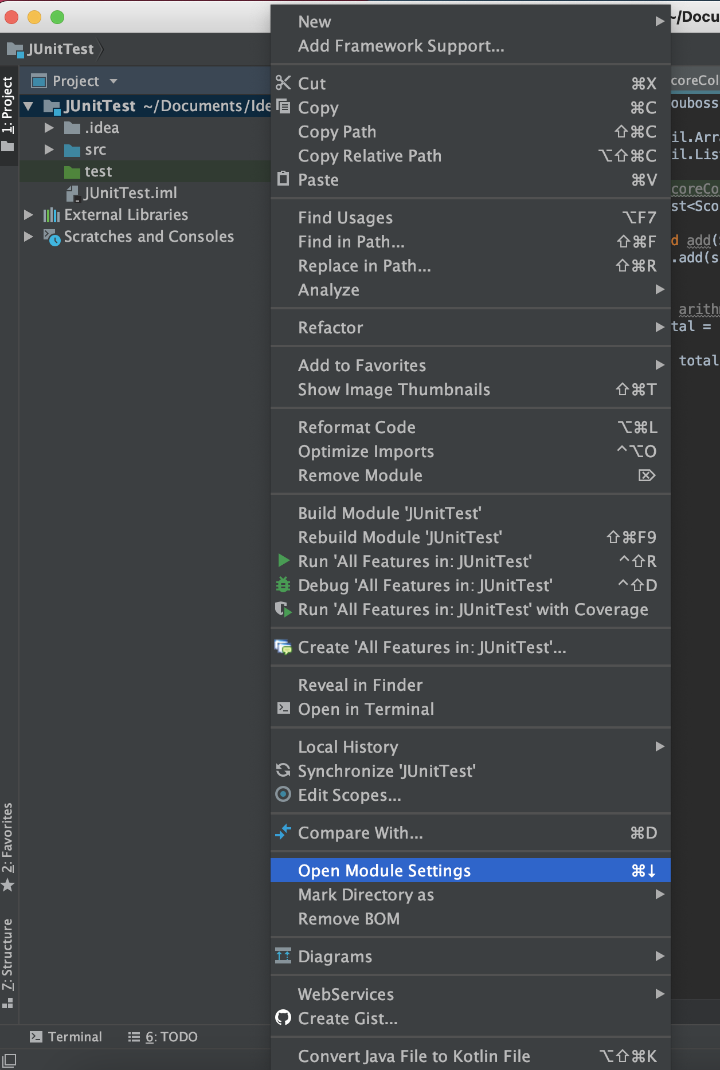Expand the External Libraries node
Image resolution: width=720 pixels, height=1070 pixels.
[28, 215]
